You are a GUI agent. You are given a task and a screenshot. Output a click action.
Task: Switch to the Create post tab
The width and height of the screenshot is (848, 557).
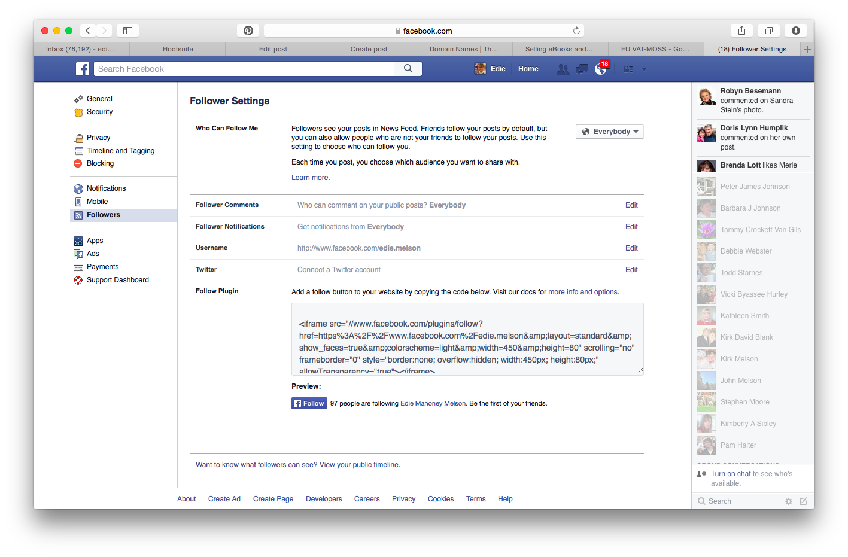[x=369, y=49]
